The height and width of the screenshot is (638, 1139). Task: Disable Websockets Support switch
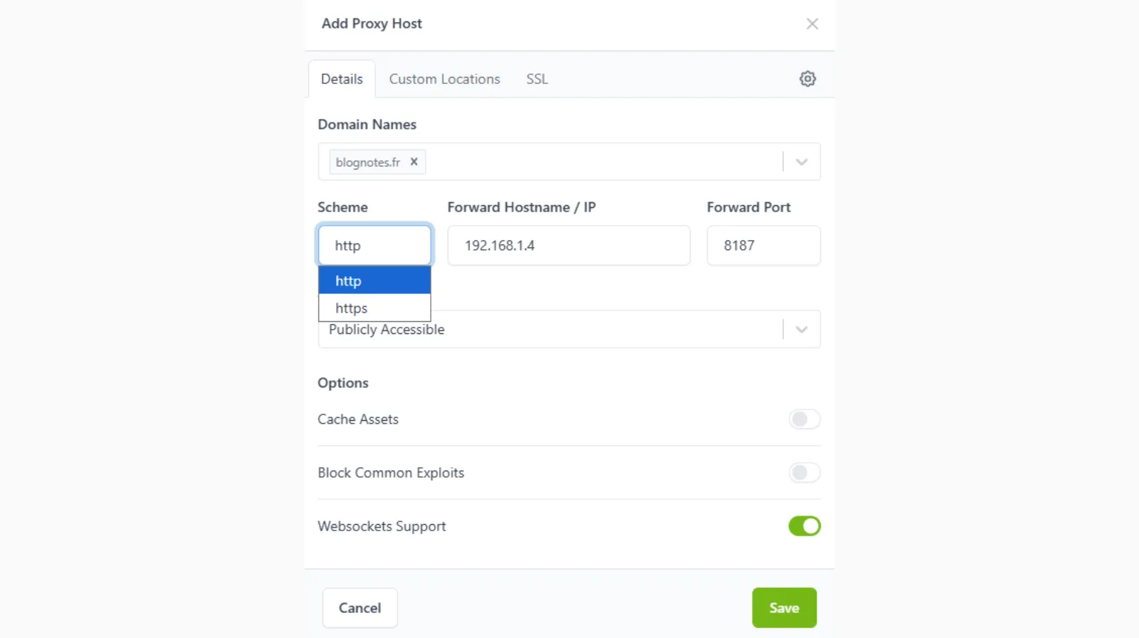[804, 526]
